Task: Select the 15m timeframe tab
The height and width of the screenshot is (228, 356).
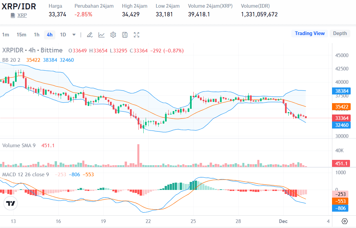Action: [22, 34]
